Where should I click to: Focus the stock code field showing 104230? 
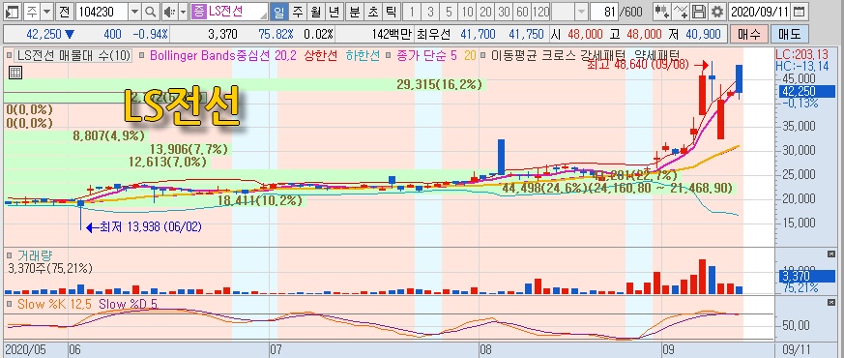coord(102,12)
